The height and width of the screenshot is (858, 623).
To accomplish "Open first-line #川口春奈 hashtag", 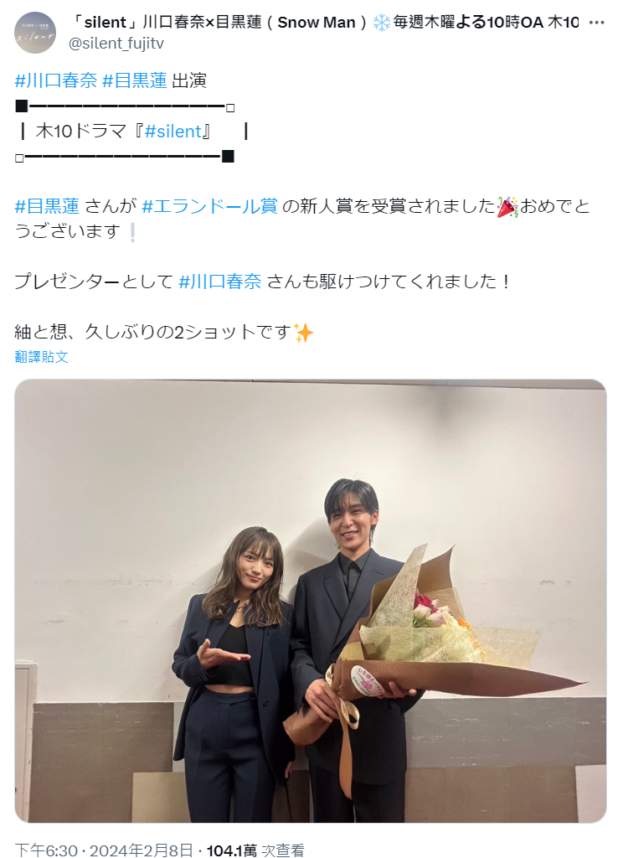I will [56, 80].
